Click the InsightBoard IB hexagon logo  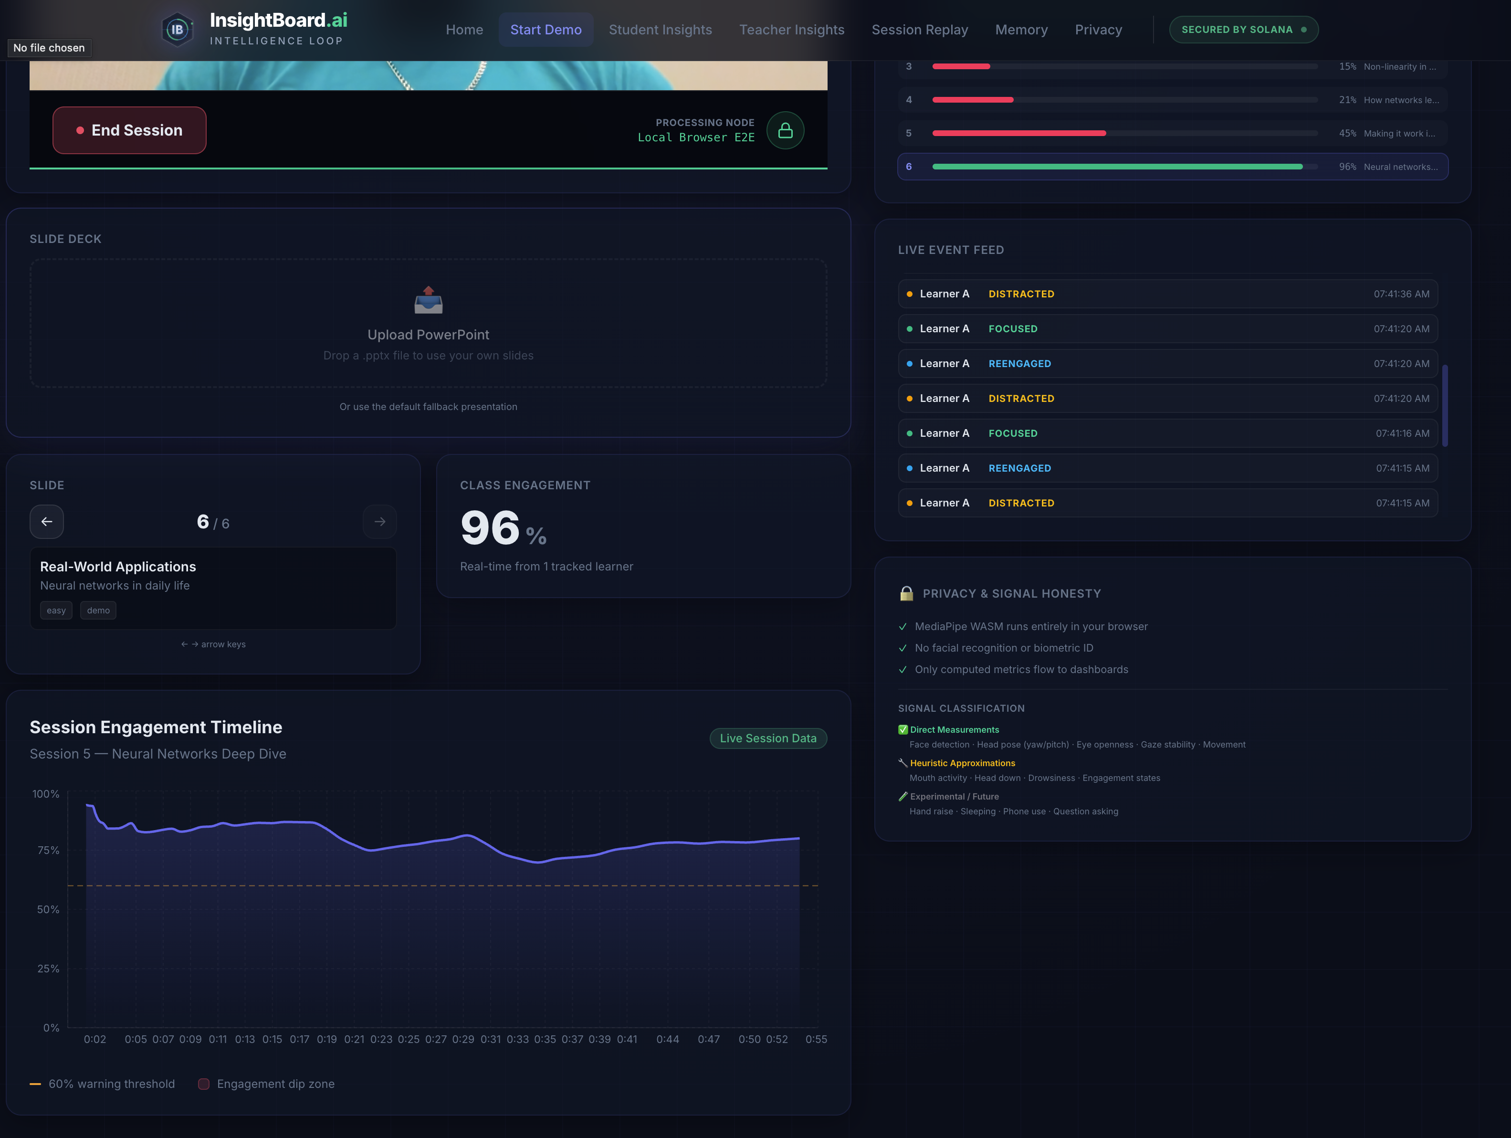(177, 30)
